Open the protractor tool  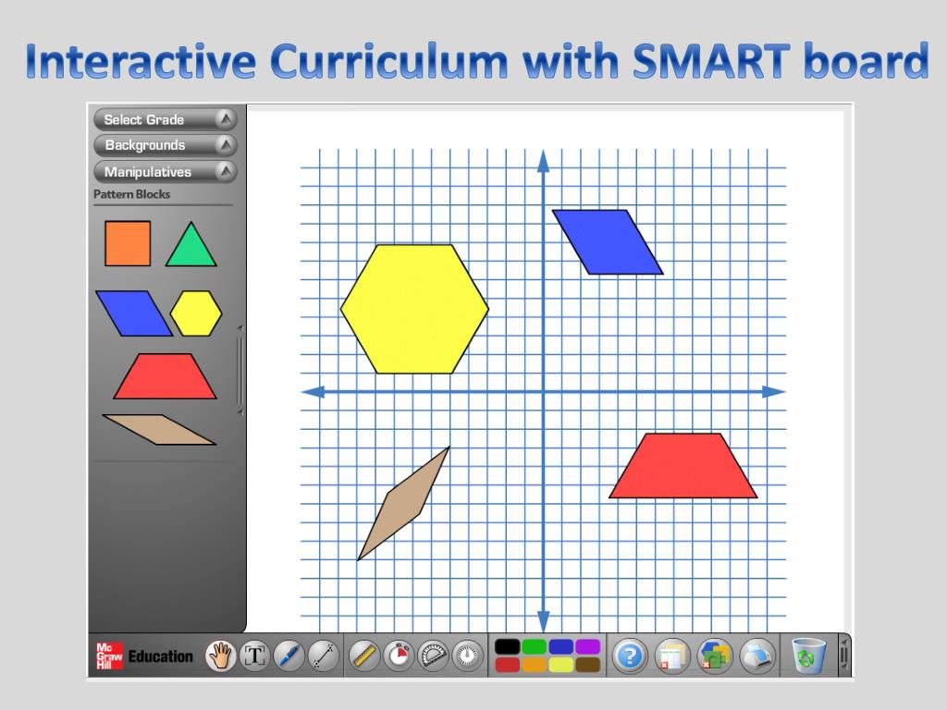[x=434, y=655]
